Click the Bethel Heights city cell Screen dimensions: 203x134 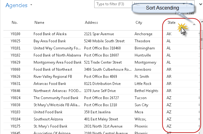coord(145,91)
